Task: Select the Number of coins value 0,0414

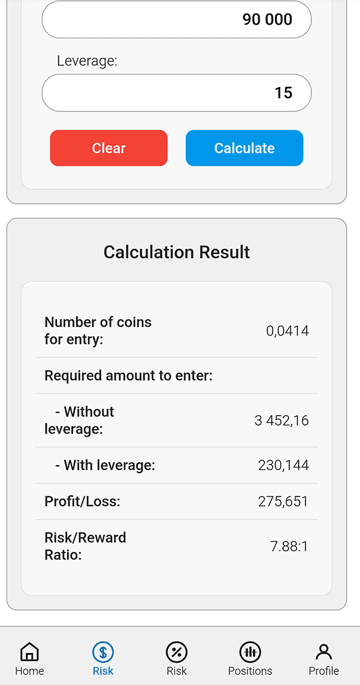Action: point(287,331)
